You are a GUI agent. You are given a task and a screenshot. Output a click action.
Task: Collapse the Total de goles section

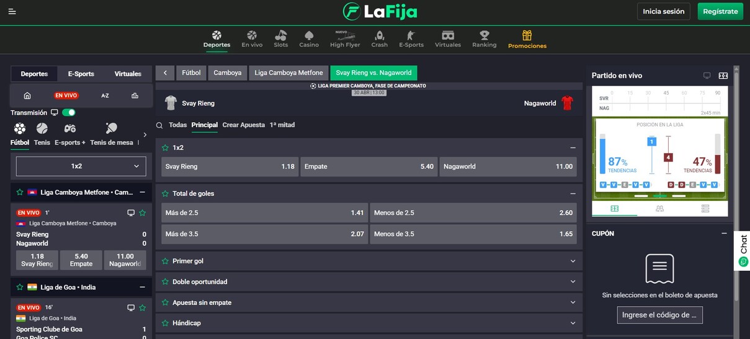point(573,193)
